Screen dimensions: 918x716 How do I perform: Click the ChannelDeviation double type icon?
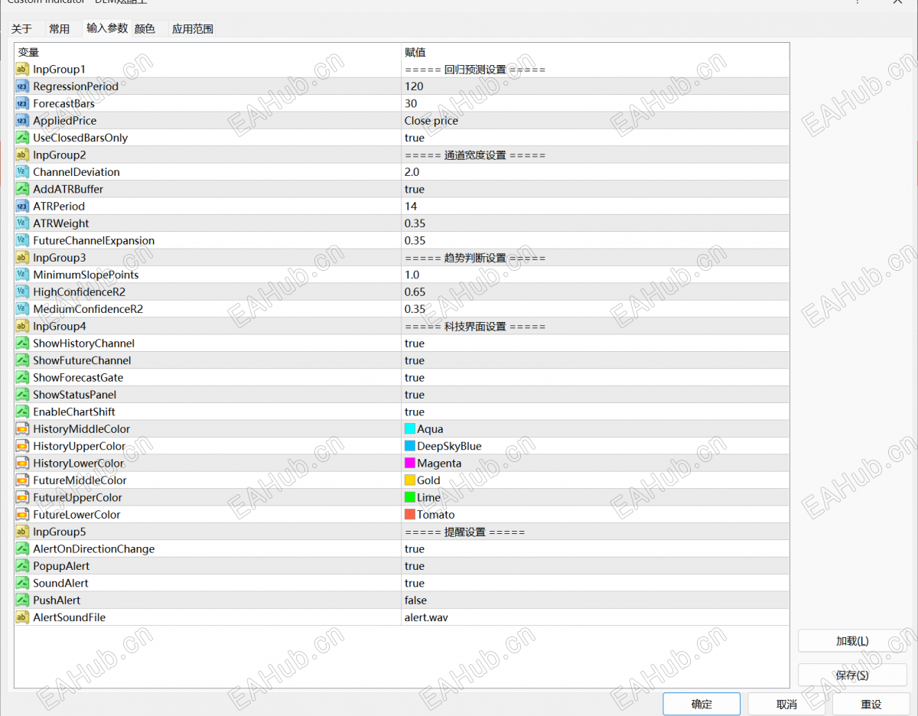22,172
